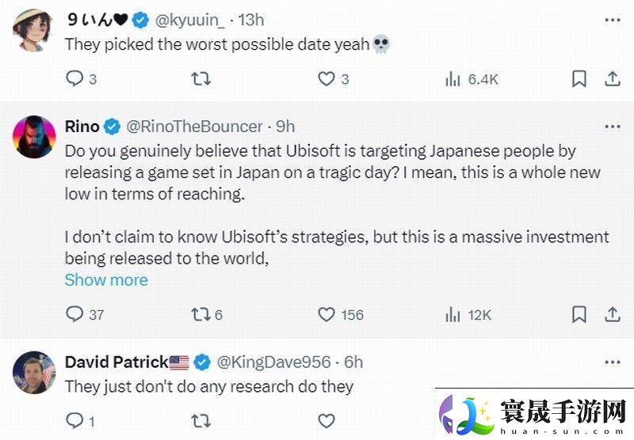Like the kyuuin_ tweet
Viewport: 634px width, 440px height.
(x=326, y=78)
